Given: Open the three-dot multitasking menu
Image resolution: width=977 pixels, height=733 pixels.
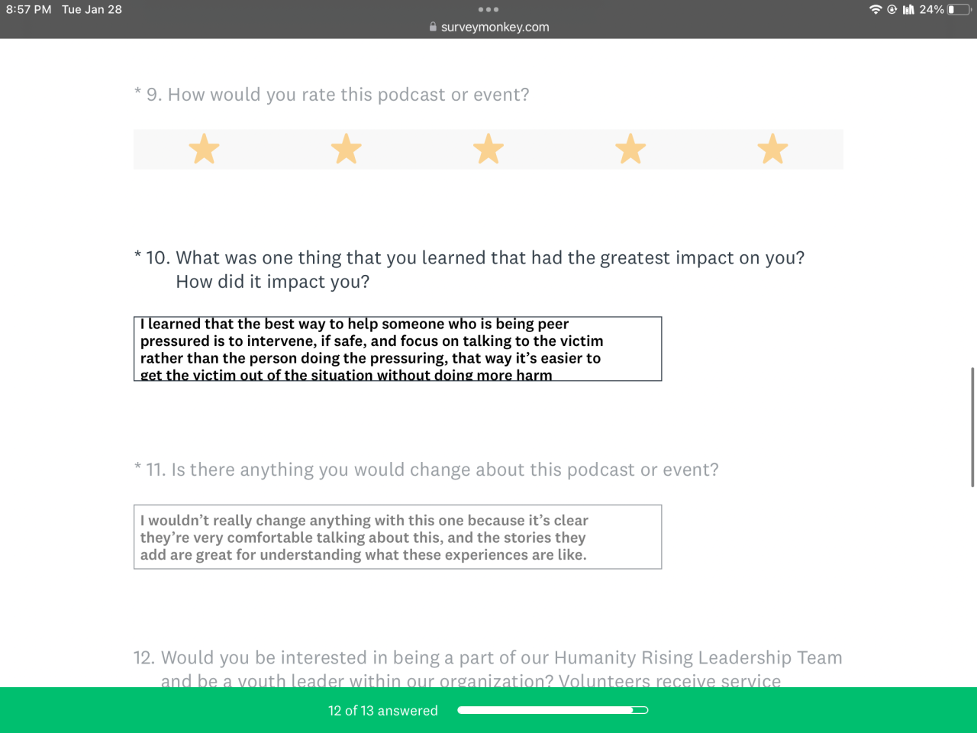Looking at the screenshot, I should pyautogui.click(x=488, y=10).
